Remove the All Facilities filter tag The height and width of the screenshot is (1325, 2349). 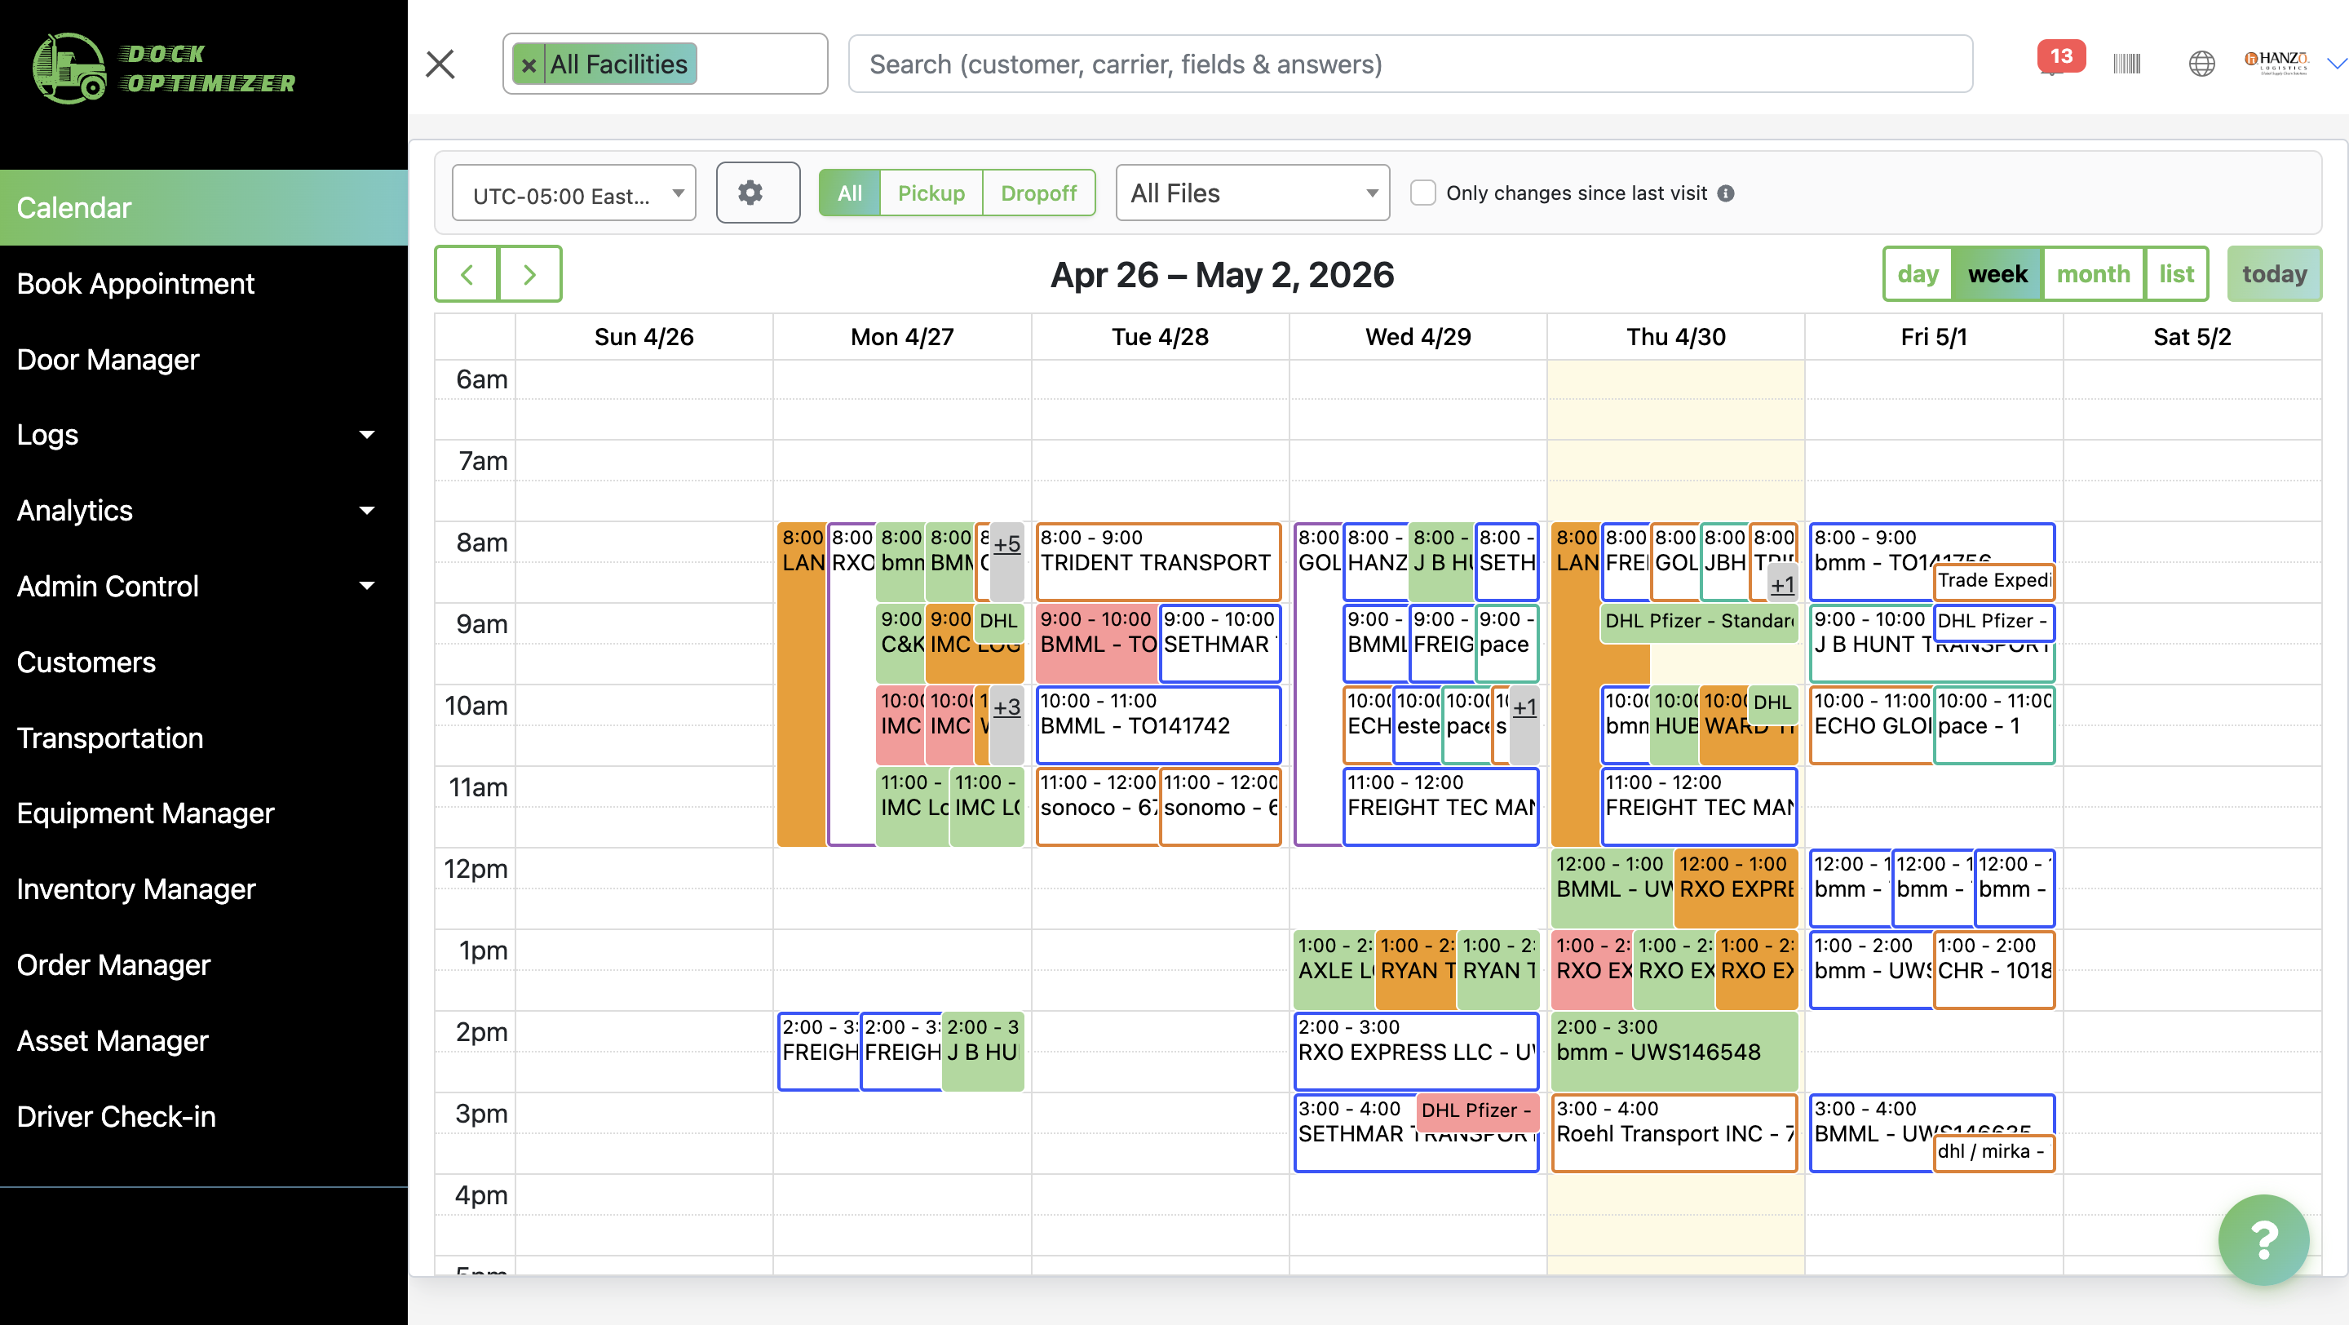[x=528, y=64]
